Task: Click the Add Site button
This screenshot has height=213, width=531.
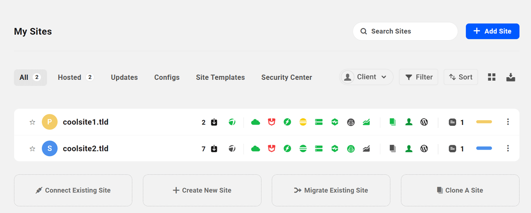Action: click(492, 31)
